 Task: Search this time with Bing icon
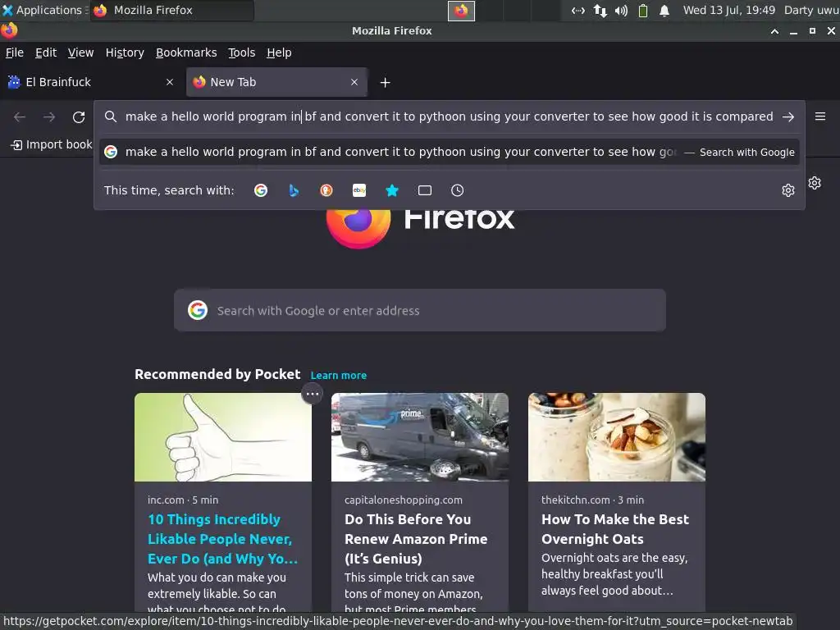point(294,190)
